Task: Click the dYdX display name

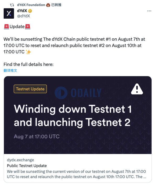Action: point(22,11)
